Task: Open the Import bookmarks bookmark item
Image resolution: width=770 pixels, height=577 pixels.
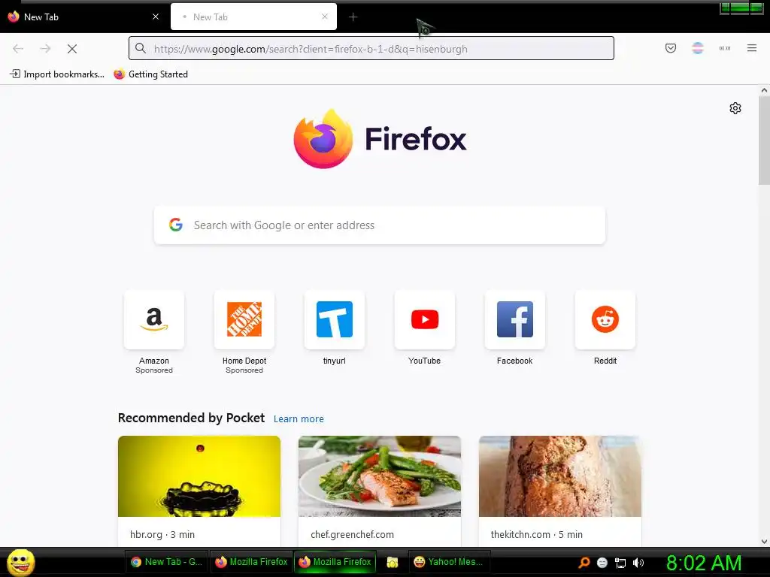Action: (57, 74)
